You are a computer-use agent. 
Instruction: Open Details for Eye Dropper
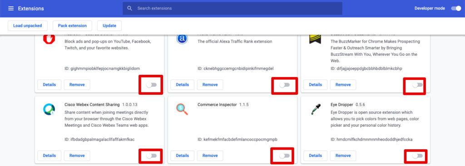point(316,155)
